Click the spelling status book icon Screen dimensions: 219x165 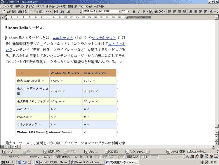point(145,157)
